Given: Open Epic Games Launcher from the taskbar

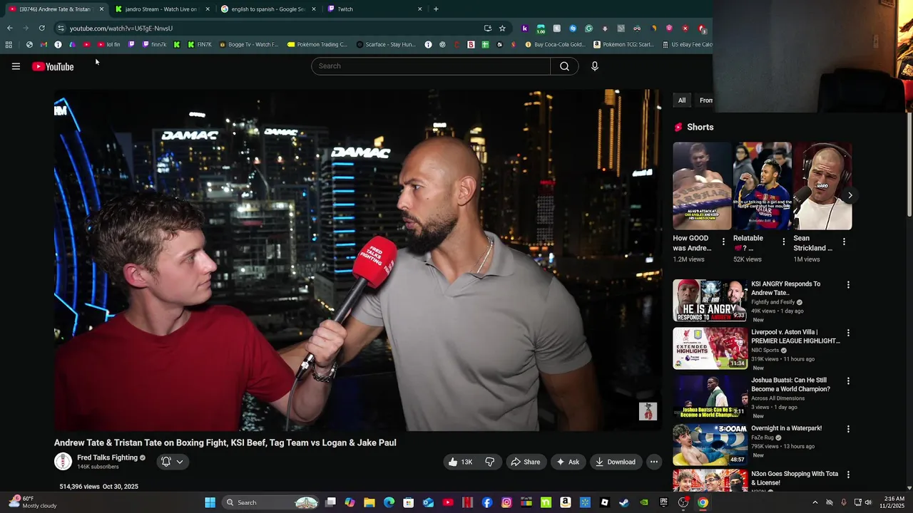Looking at the screenshot, I should tap(663, 502).
